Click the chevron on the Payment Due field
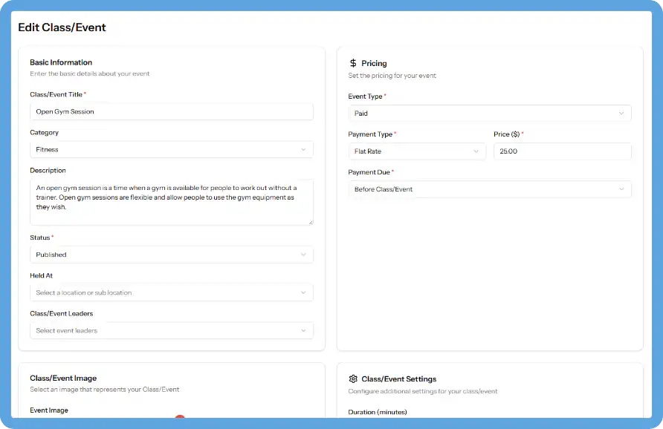663x429 pixels. [x=621, y=189]
